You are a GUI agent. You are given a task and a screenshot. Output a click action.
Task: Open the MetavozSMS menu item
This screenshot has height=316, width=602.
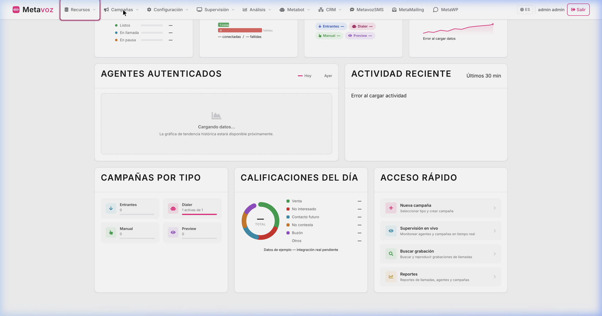coord(366,10)
